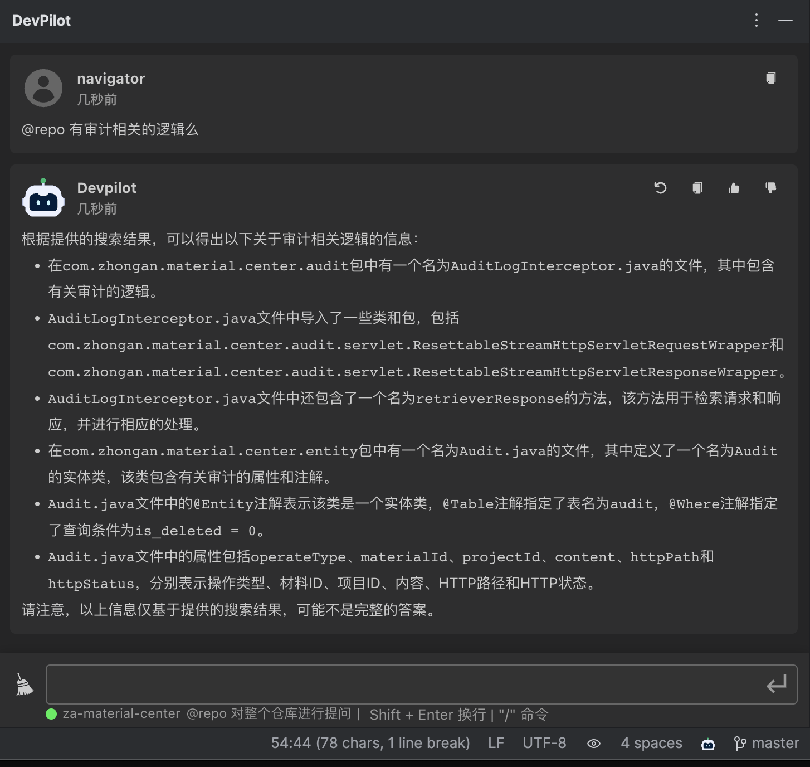This screenshot has width=810, height=767.
Task: Toggle the eye inspections status icon
Action: (x=594, y=744)
